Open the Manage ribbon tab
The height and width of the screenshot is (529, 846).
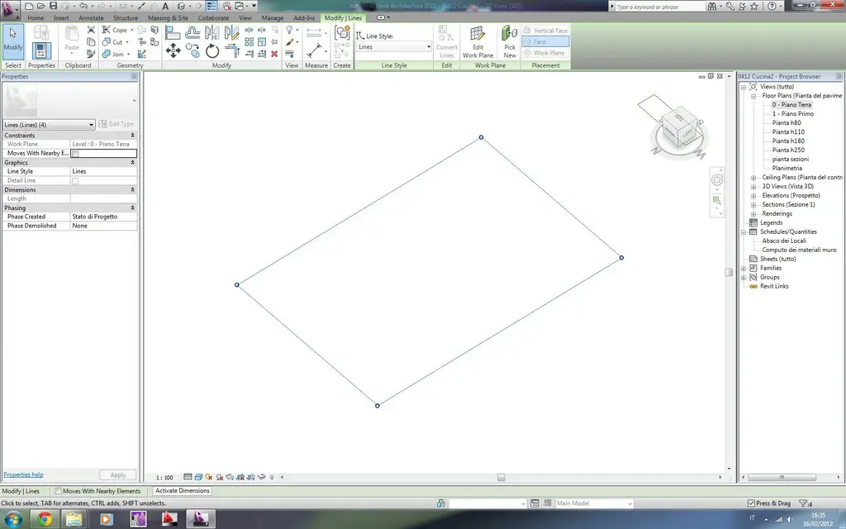pos(273,18)
